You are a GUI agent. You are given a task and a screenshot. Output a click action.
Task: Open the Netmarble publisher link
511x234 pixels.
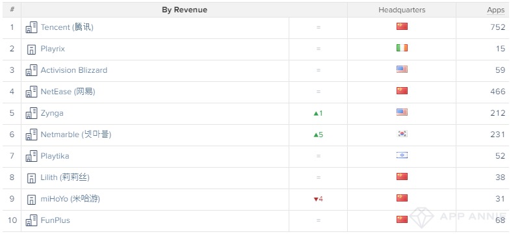(76, 135)
